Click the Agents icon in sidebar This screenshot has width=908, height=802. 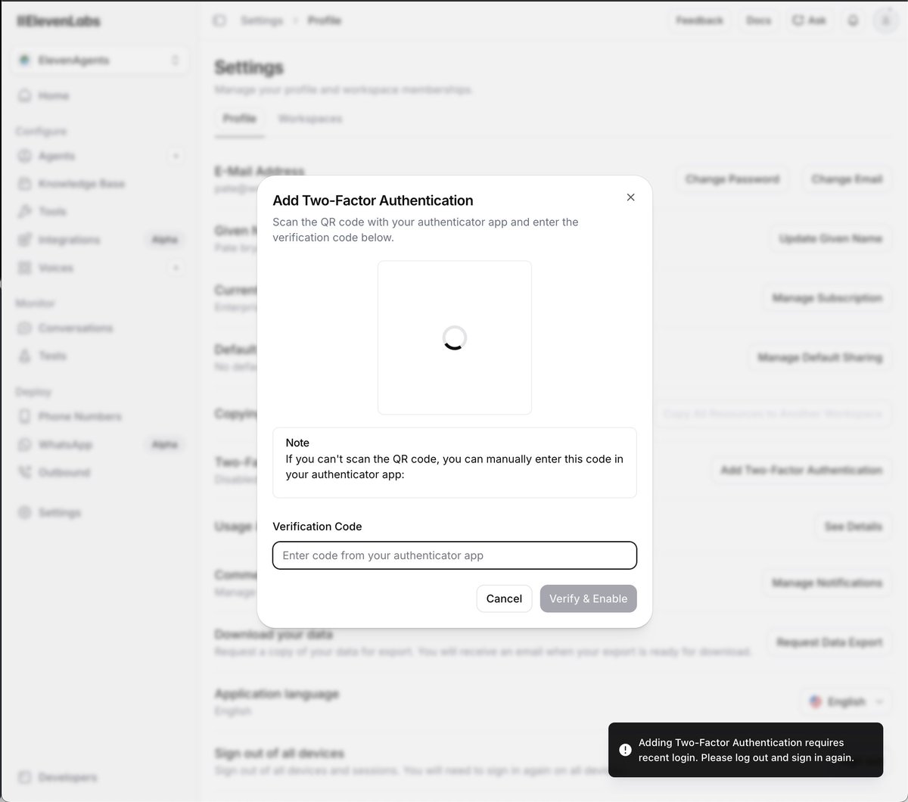pyautogui.click(x=25, y=156)
